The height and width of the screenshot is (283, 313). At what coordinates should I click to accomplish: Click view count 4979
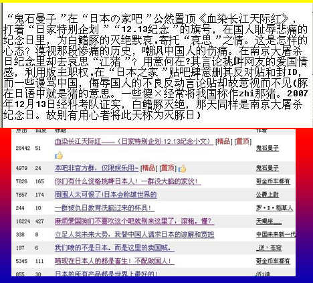click(x=21, y=168)
